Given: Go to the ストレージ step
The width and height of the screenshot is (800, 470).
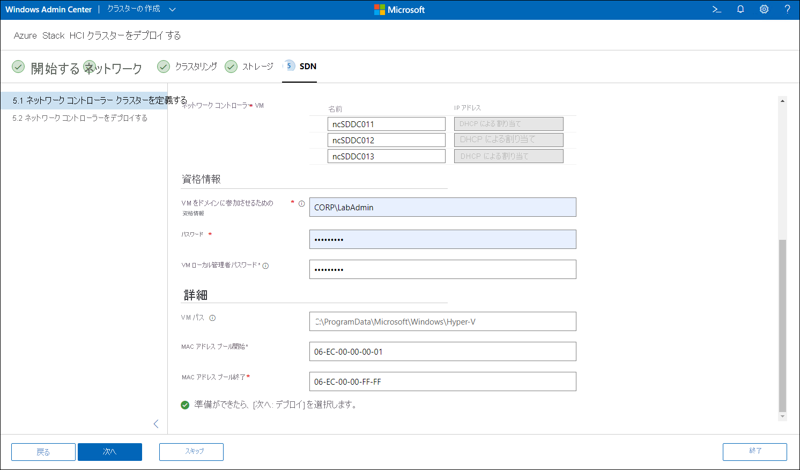Looking at the screenshot, I should click(258, 66).
